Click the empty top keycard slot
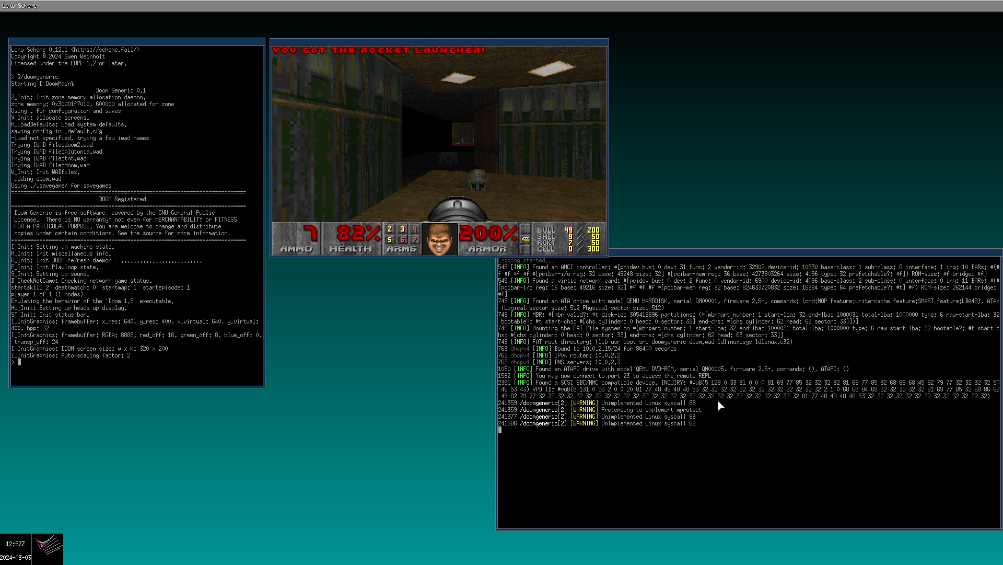The width and height of the screenshot is (1003, 565). (x=526, y=229)
